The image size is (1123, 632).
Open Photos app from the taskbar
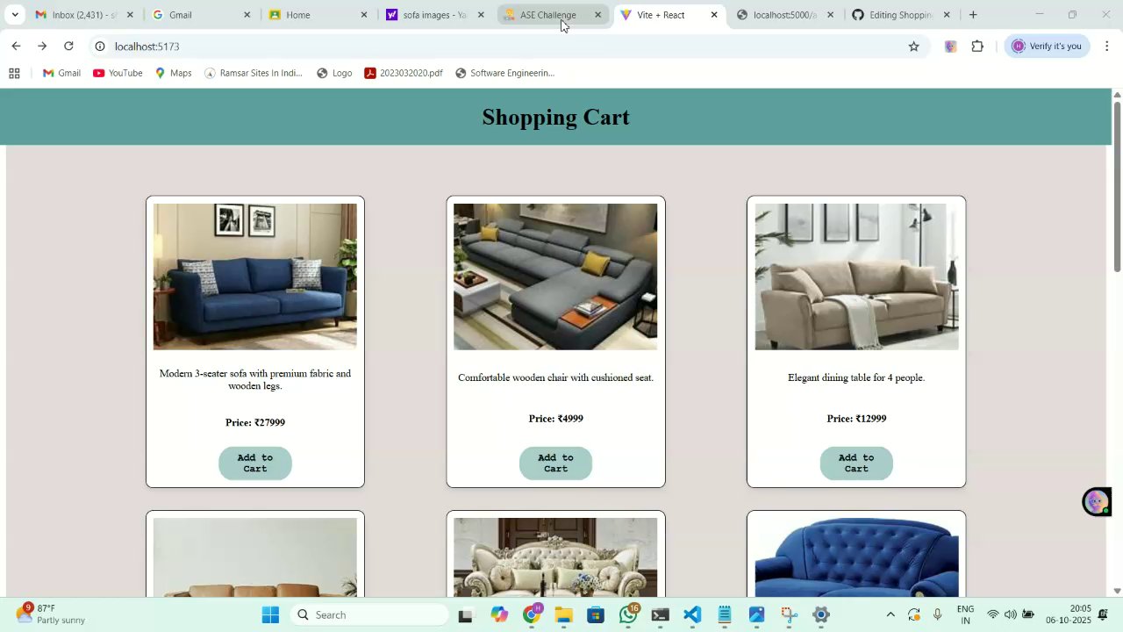[756, 615]
